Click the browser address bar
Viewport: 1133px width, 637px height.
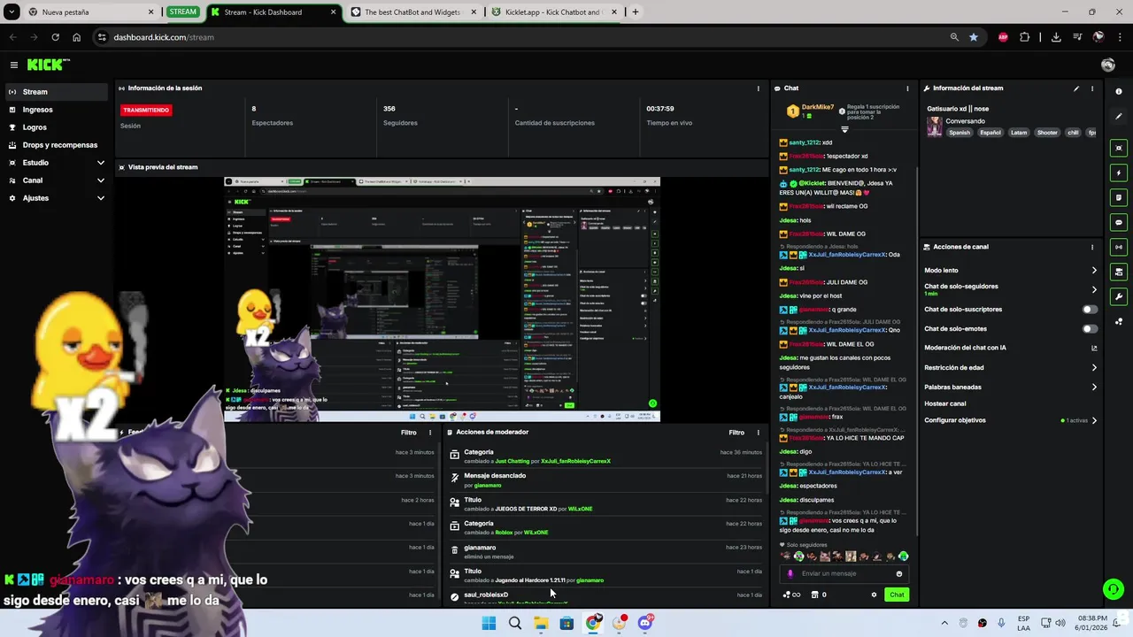522,37
